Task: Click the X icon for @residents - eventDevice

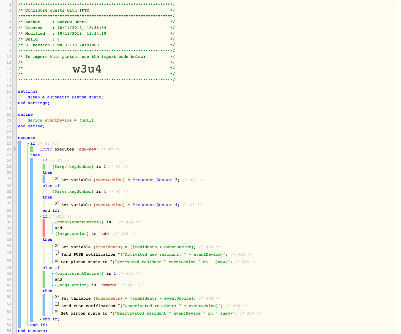Action: pos(57,297)
